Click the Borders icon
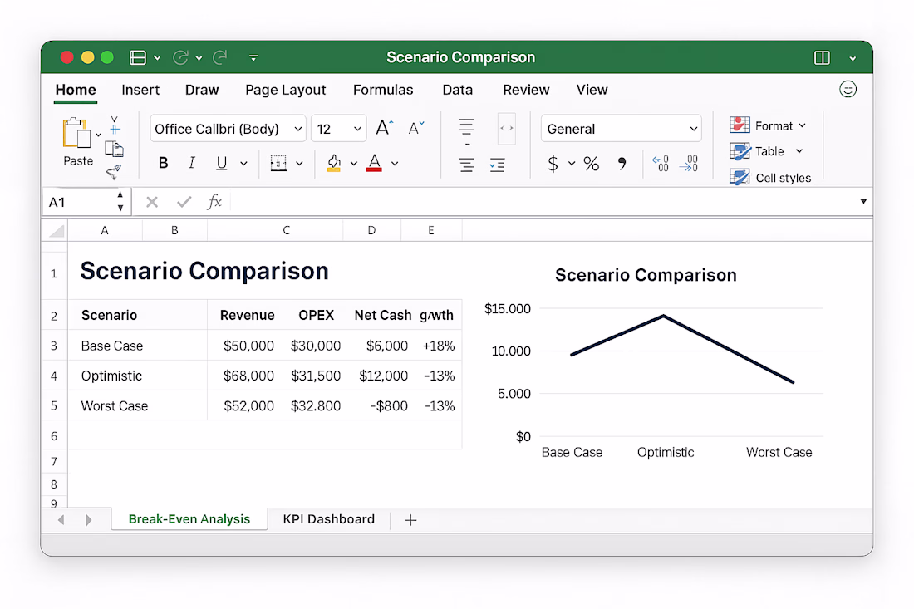The width and height of the screenshot is (914, 609). [x=278, y=163]
